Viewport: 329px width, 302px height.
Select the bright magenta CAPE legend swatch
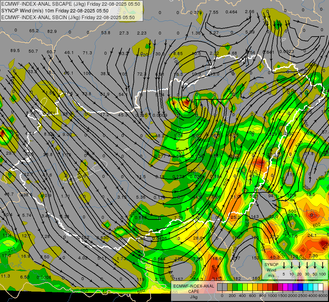285,287
